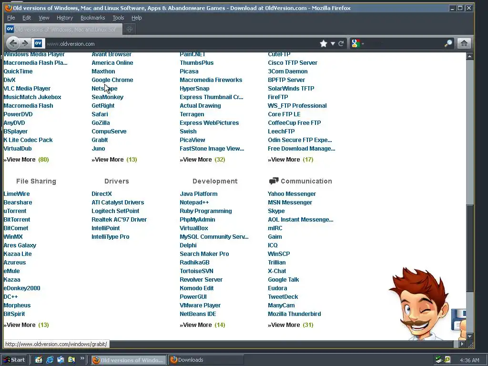Open the QuickTime link

point(18,71)
